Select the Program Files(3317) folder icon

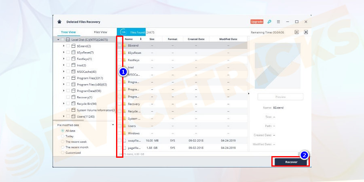click(73, 78)
